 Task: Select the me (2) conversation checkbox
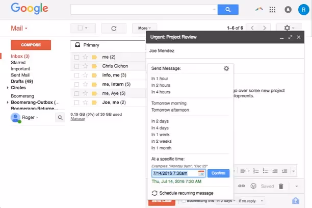(x=76, y=57)
